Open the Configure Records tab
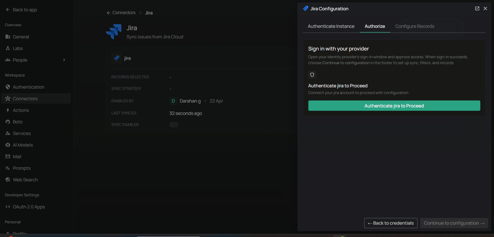 tap(414, 26)
